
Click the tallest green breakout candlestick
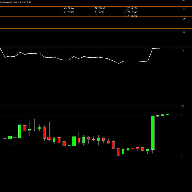click(152, 133)
